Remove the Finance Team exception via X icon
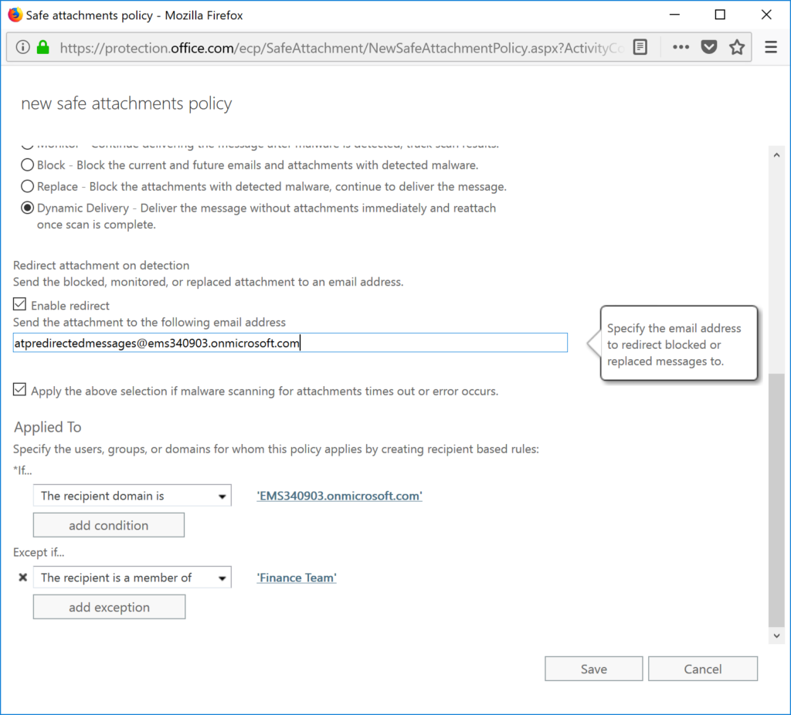This screenshot has height=715, width=791. [22, 577]
